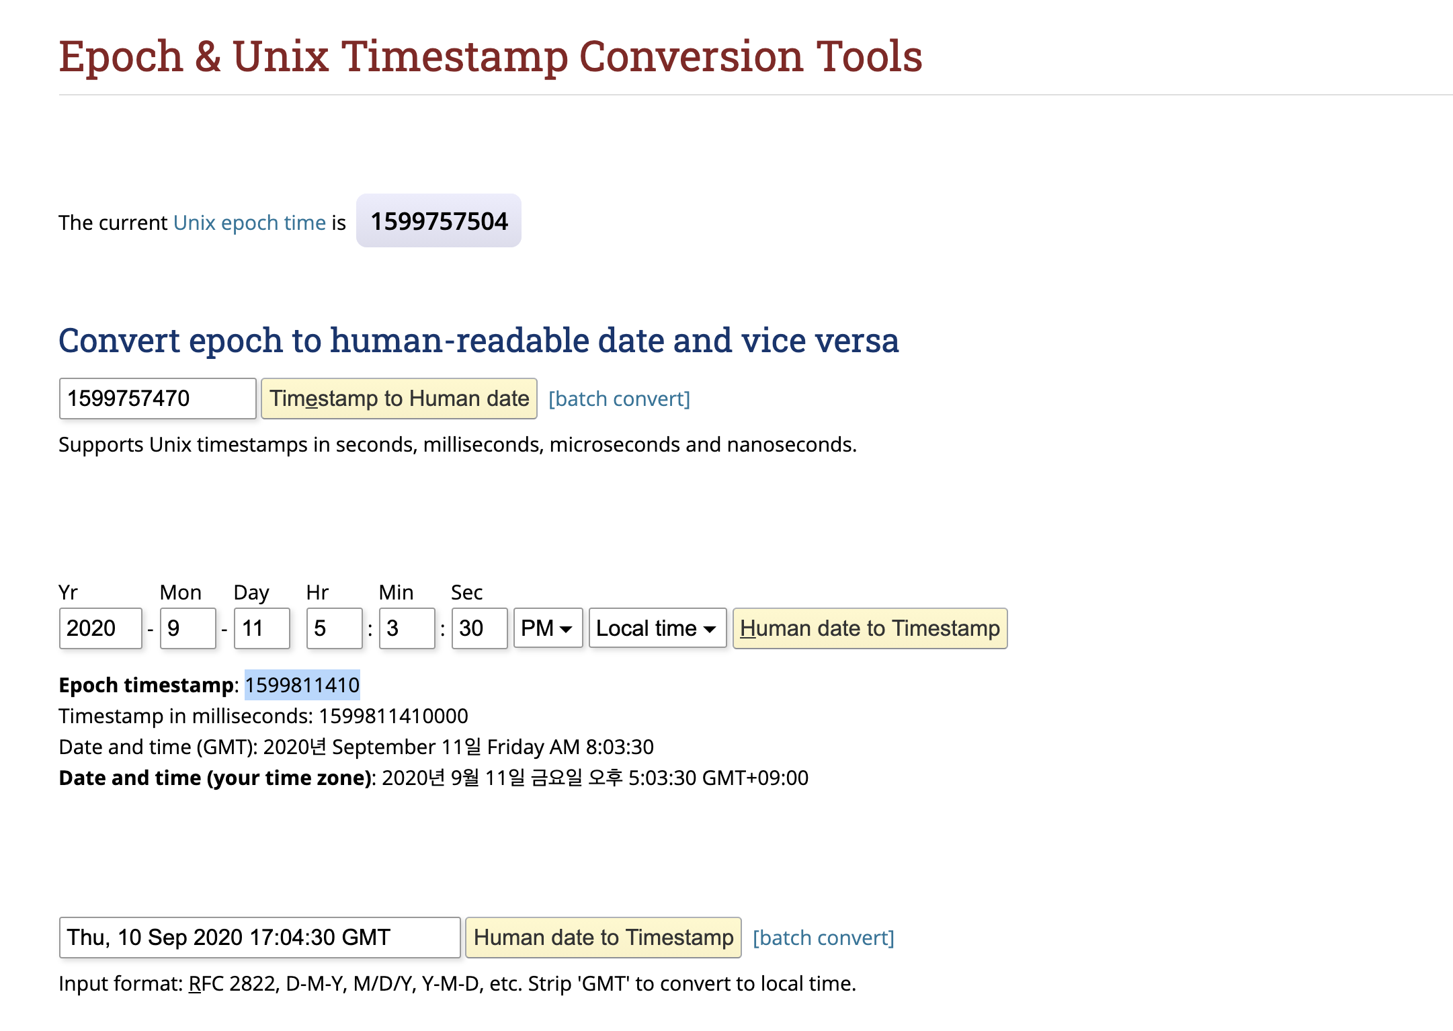Screen dimensions: 1453x1031
Task: Click the Yr input field showing 2020
Action: tap(100, 628)
